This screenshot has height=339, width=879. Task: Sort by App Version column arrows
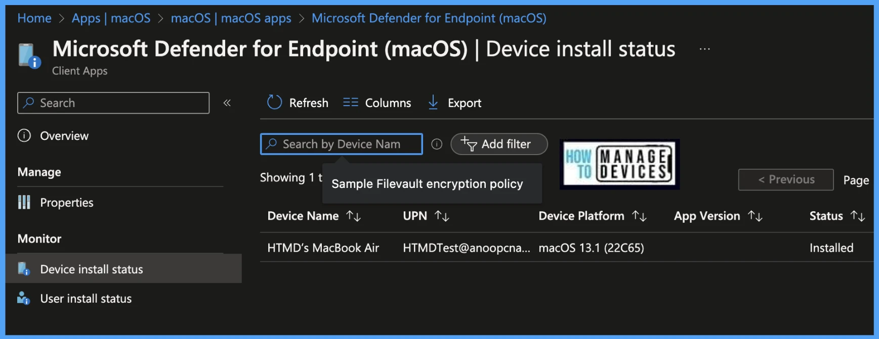tap(755, 216)
